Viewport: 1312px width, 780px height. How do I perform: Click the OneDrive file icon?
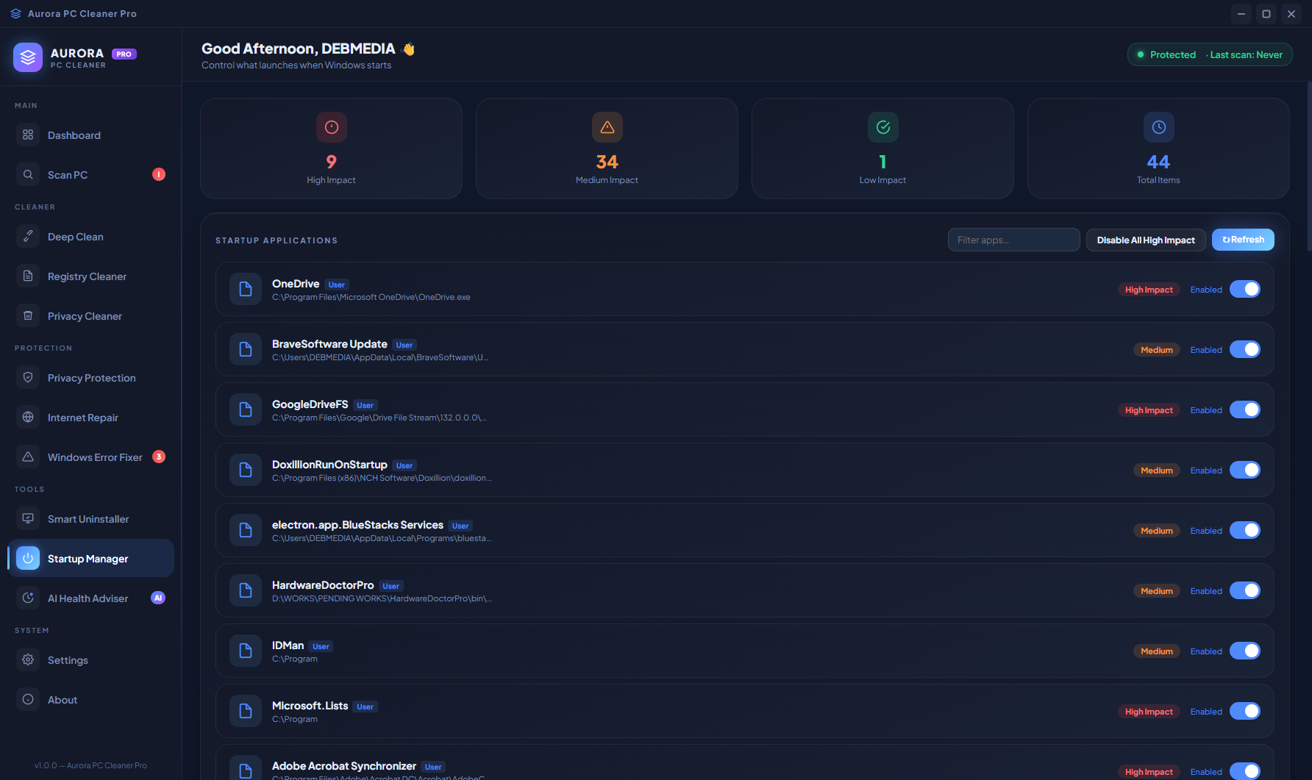coord(246,289)
